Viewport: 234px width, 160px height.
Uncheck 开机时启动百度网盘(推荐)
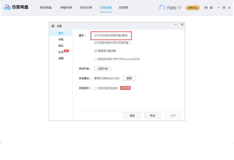click(x=96, y=35)
